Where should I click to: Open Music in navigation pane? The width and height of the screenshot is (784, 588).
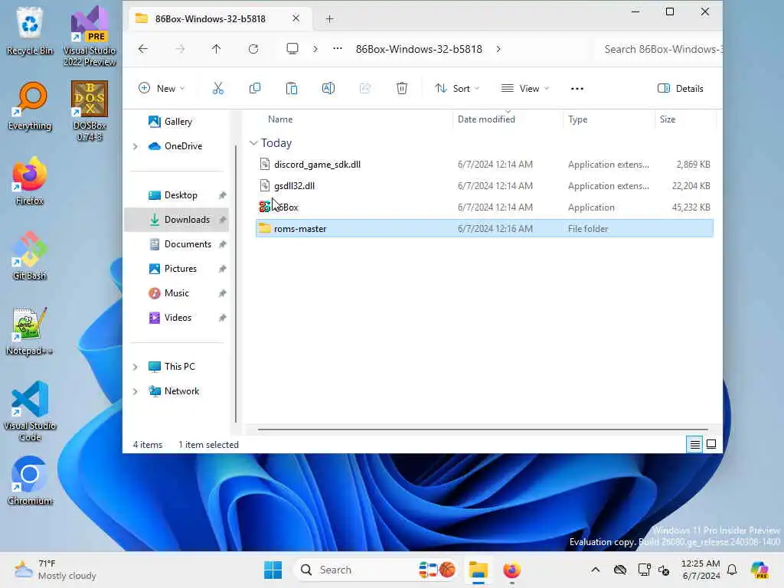(x=176, y=293)
